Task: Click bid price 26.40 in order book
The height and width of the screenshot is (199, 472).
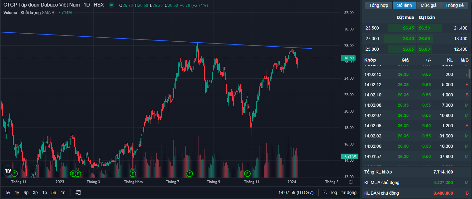Action: pyautogui.click(x=408, y=39)
